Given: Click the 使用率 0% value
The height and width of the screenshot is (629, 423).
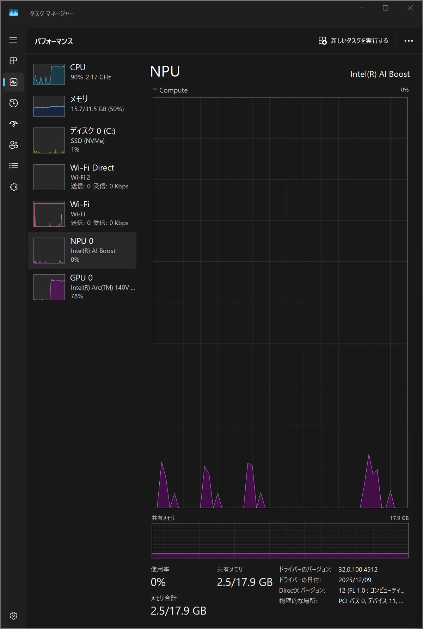Looking at the screenshot, I should tap(158, 582).
